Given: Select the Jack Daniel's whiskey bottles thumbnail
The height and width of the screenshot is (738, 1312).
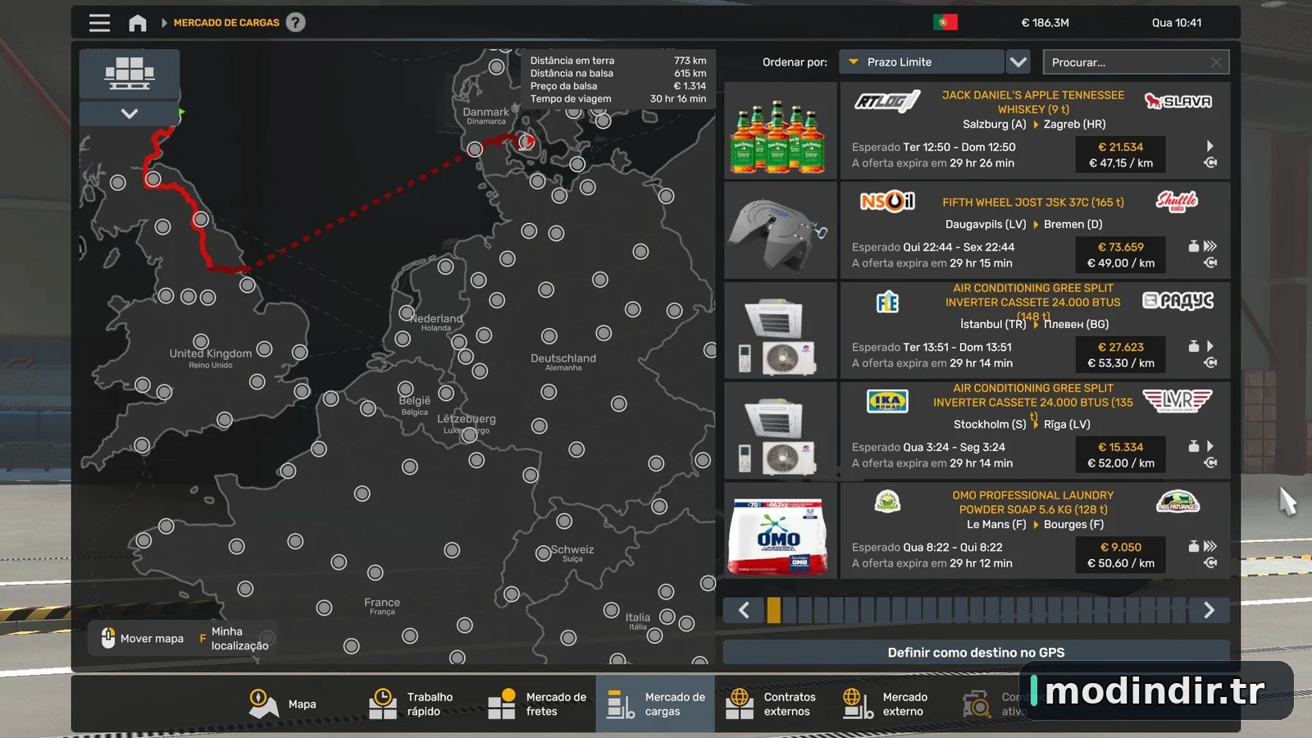Looking at the screenshot, I should [781, 131].
